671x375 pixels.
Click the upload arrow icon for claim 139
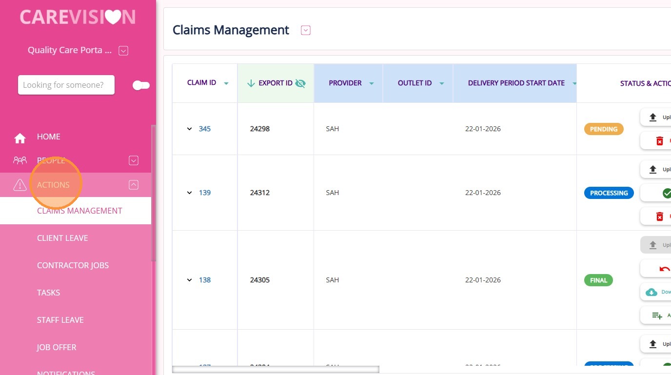click(x=653, y=170)
